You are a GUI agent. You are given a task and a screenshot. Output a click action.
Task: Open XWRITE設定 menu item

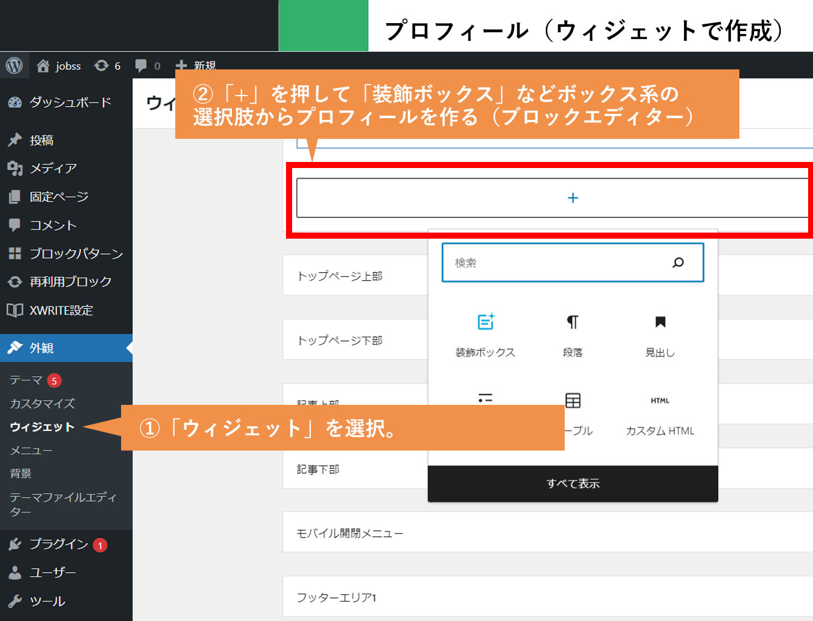pos(66,310)
